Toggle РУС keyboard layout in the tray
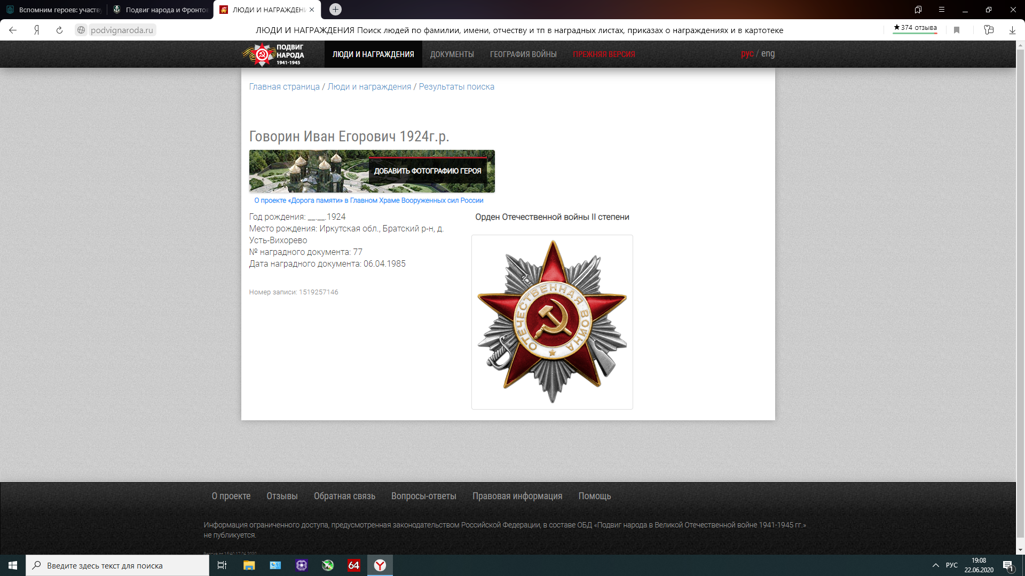Image resolution: width=1025 pixels, height=576 pixels. (x=951, y=565)
